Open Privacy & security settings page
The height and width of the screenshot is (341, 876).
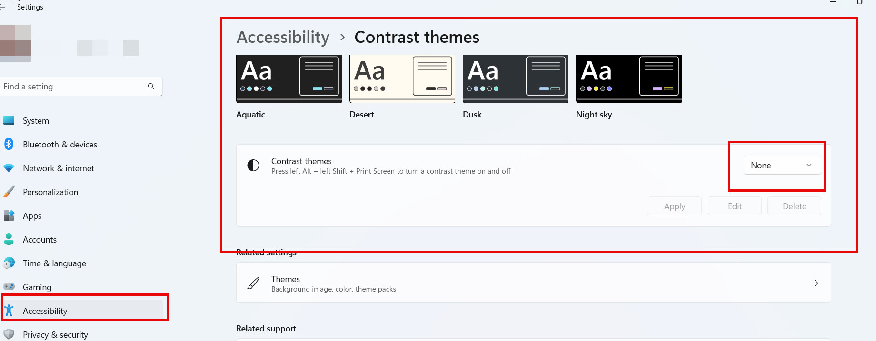tap(55, 335)
